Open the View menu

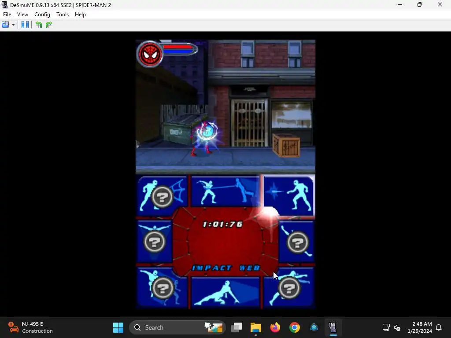(22, 15)
